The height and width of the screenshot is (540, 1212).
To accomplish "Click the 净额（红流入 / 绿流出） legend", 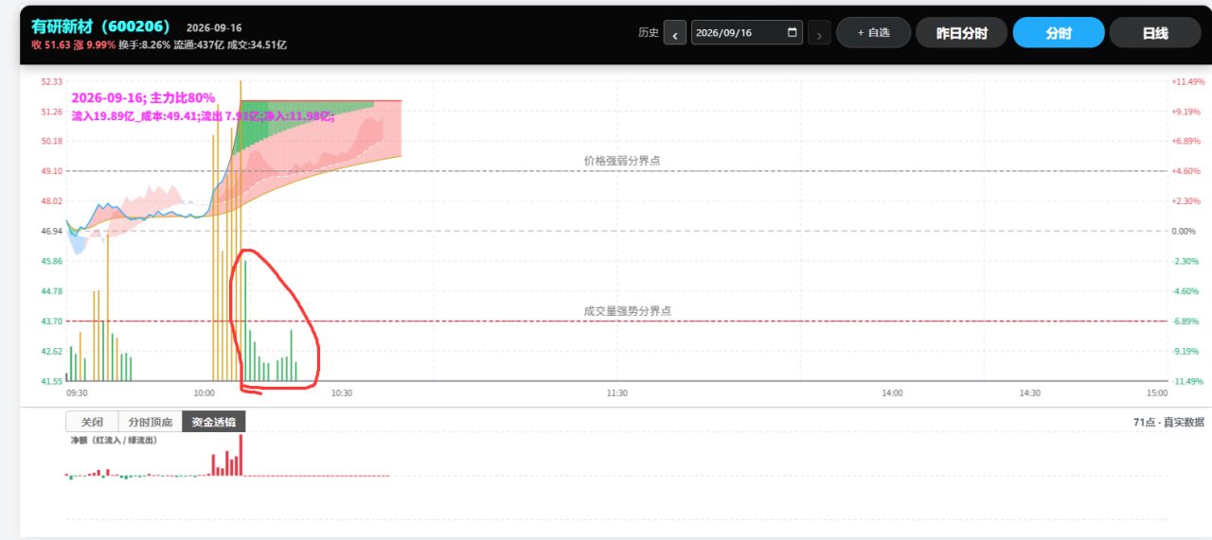I will pyautogui.click(x=114, y=440).
